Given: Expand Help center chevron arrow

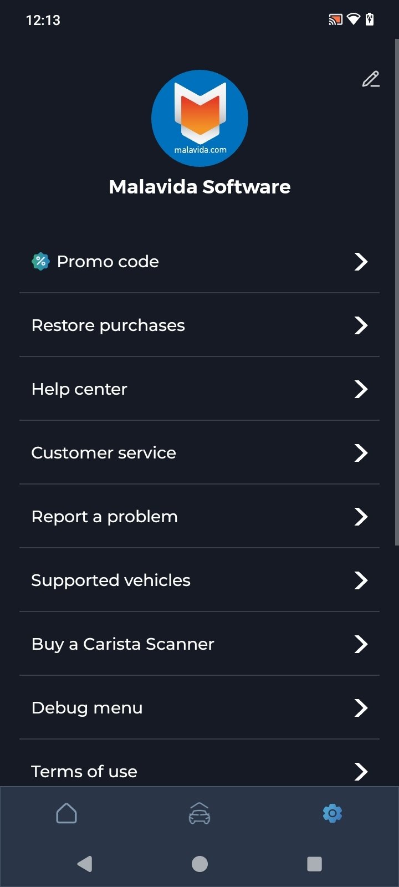Looking at the screenshot, I should pyautogui.click(x=361, y=389).
